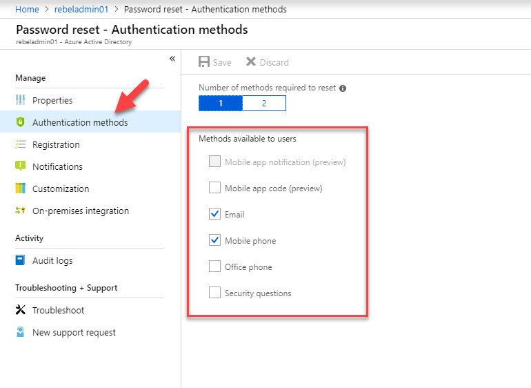This screenshot has width=531, height=388.
Task: Tick the Office phone checkbox
Action: point(214,266)
